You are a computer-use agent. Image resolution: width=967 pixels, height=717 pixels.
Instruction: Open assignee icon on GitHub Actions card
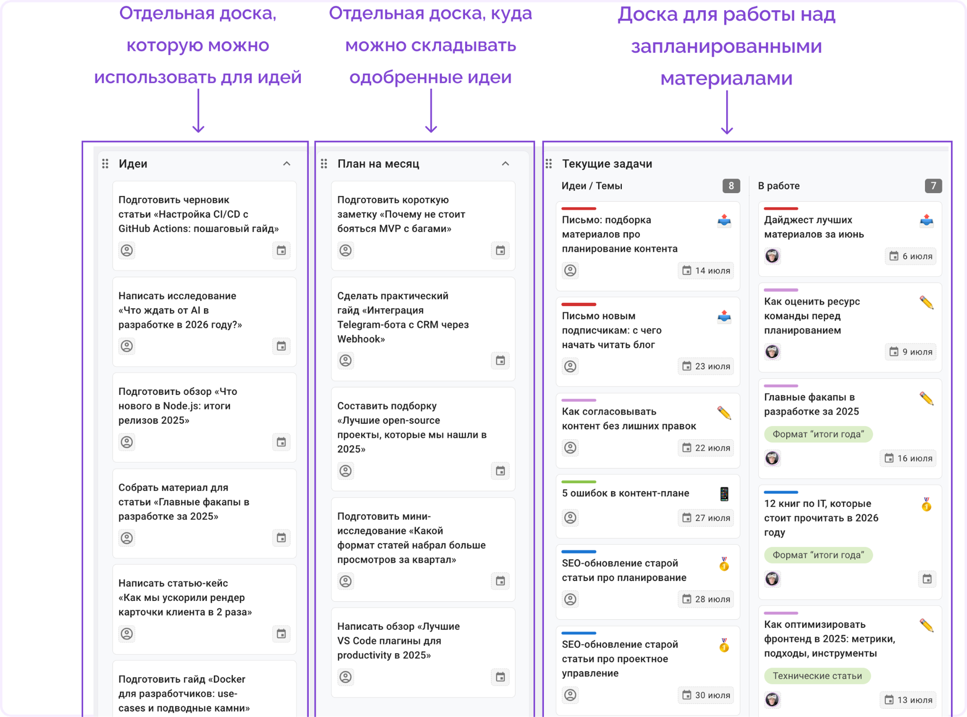click(x=127, y=250)
